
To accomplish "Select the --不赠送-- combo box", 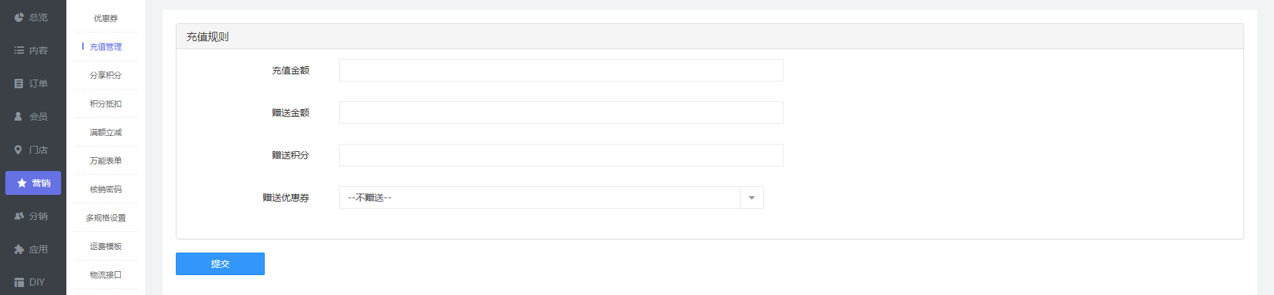I will pyautogui.click(x=539, y=198).
